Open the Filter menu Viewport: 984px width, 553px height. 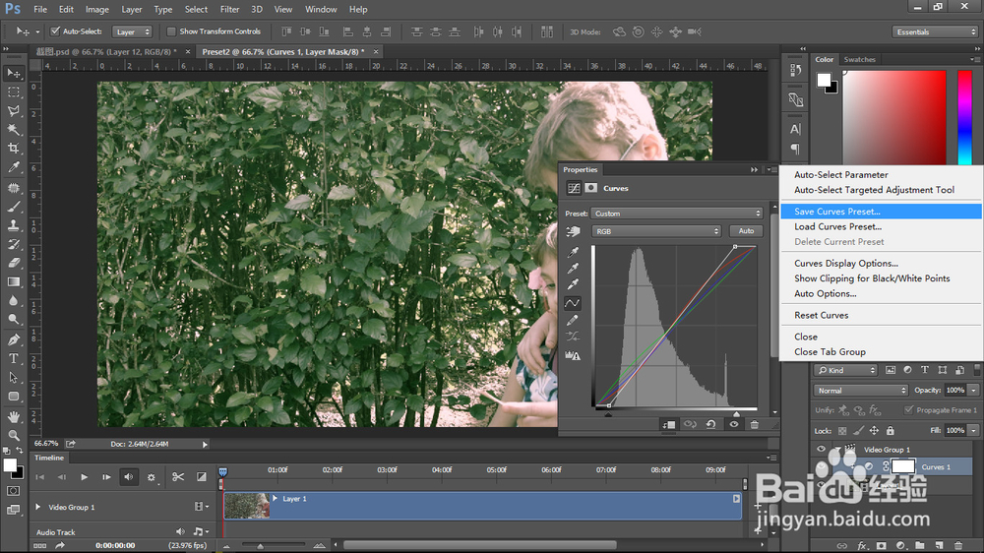click(229, 10)
